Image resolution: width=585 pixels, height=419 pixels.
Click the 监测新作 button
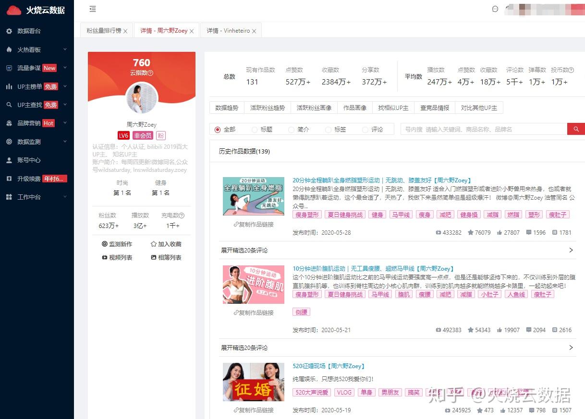point(117,244)
